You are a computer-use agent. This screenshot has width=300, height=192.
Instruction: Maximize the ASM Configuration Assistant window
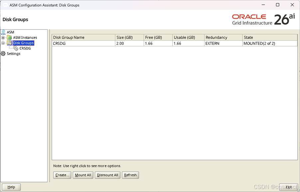(278, 5)
